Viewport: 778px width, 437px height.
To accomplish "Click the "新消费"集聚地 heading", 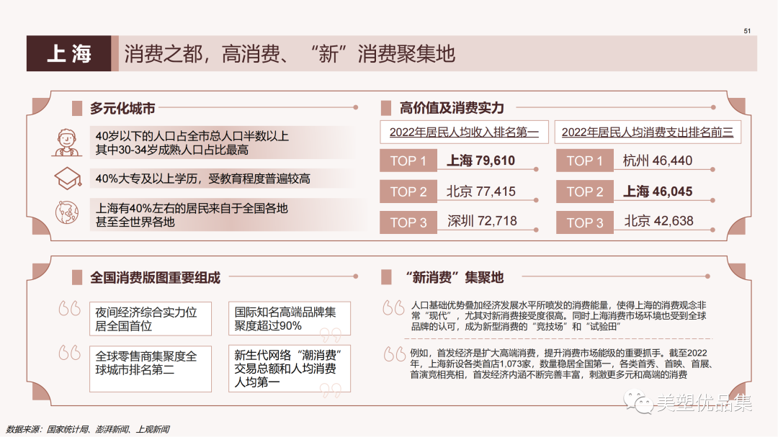I will pos(455,277).
